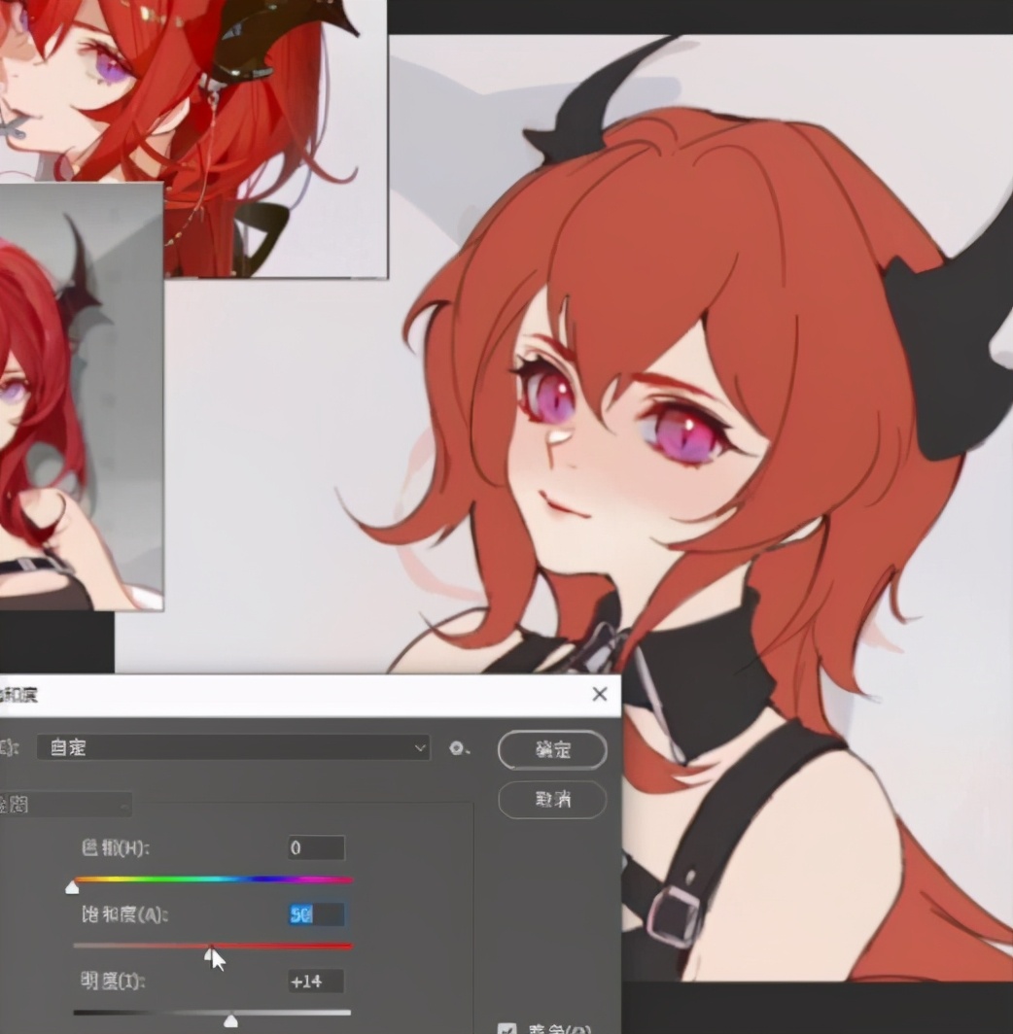The height and width of the screenshot is (1034, 1013).
Task: Click the Lightness value field showing +14
Action: pyautogui.click(x=316, y=982)
